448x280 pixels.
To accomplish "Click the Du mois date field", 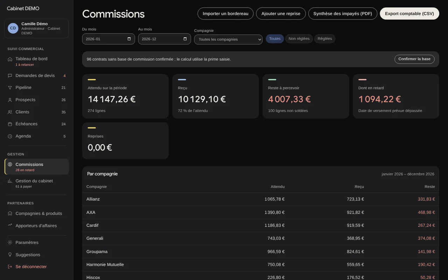I will click(108, 39).
